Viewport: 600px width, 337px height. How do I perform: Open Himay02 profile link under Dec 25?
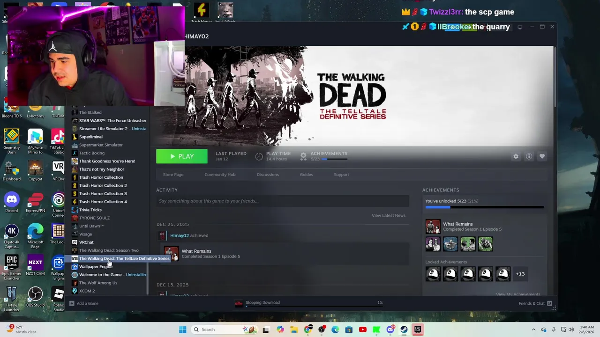[180, 235]
